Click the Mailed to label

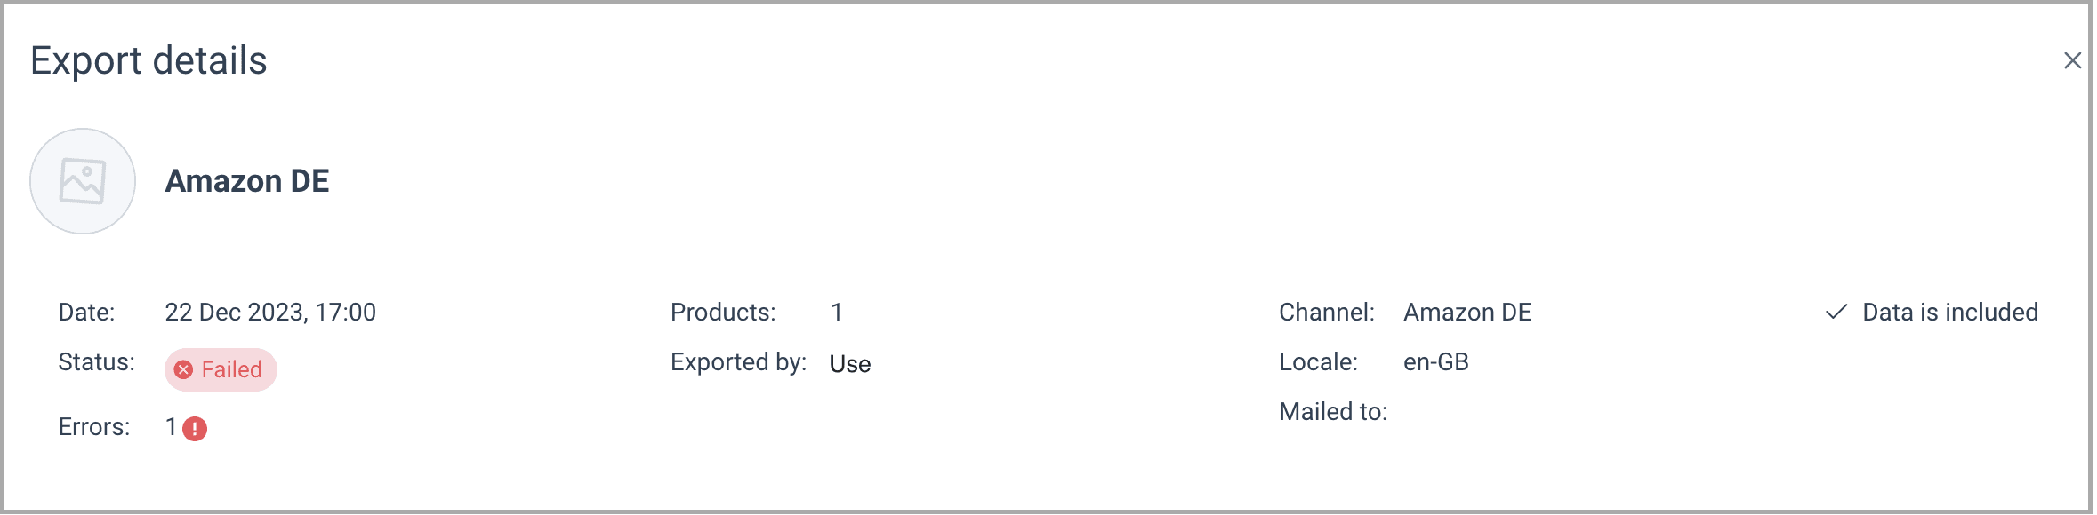pyautogui.click(x=1333, y=412)
